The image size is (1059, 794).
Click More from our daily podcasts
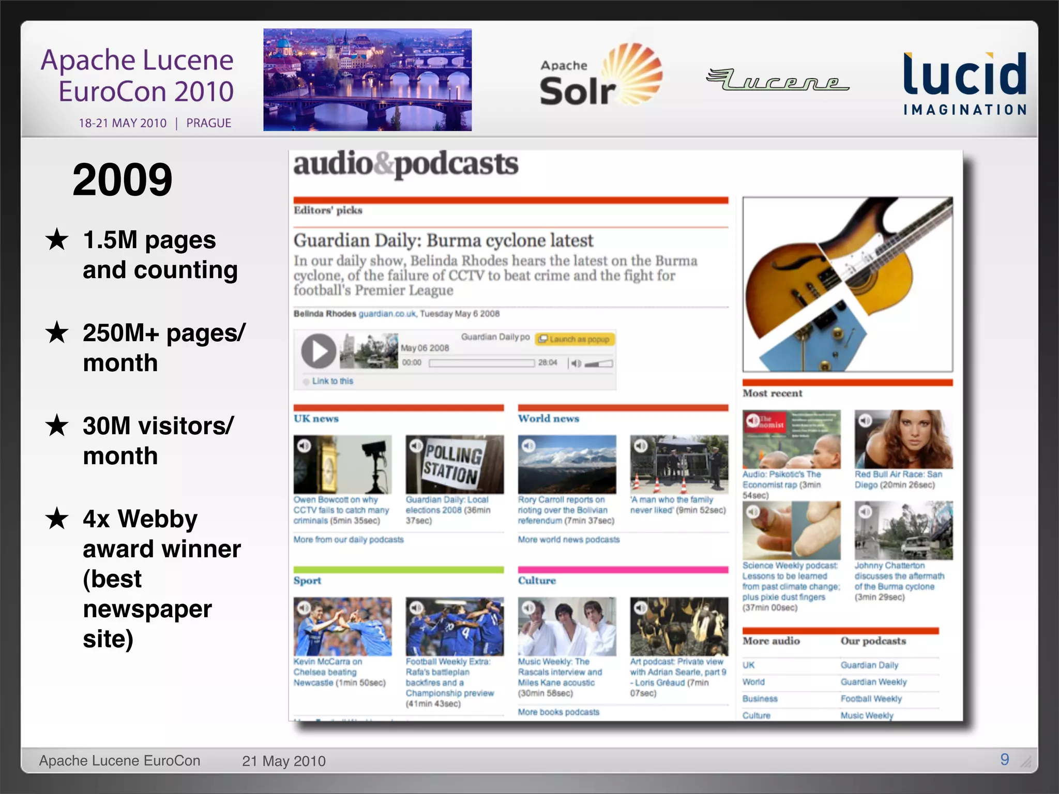(349, 540)
